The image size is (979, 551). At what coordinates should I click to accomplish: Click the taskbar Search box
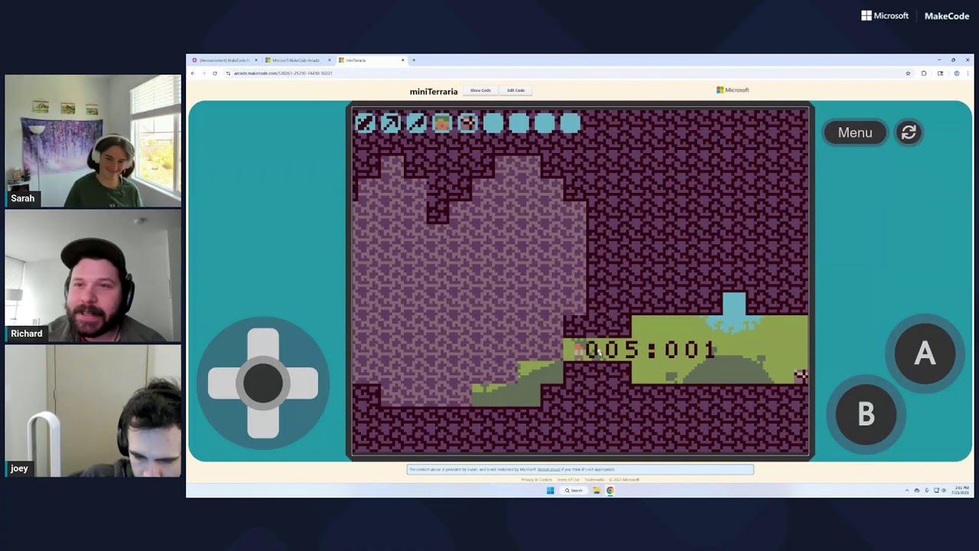click(574, 491)
